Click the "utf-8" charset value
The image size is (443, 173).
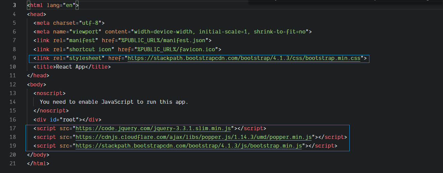pos(90,23)
